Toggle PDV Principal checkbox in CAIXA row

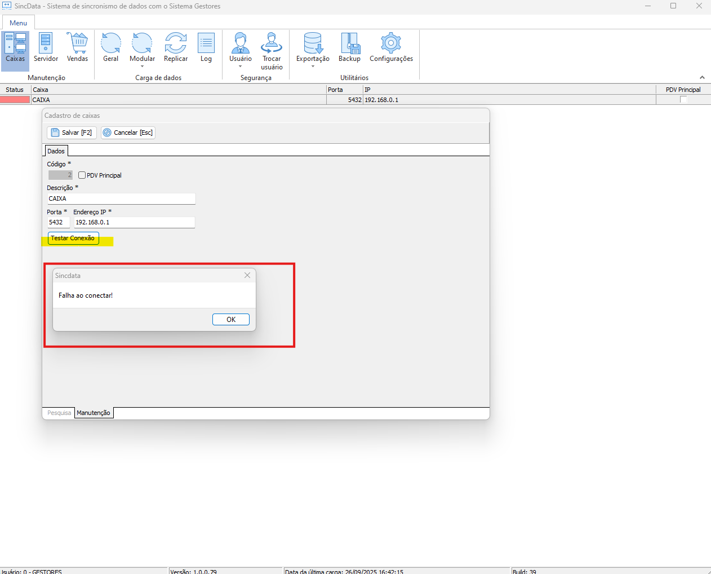click(x=683, y=100)
